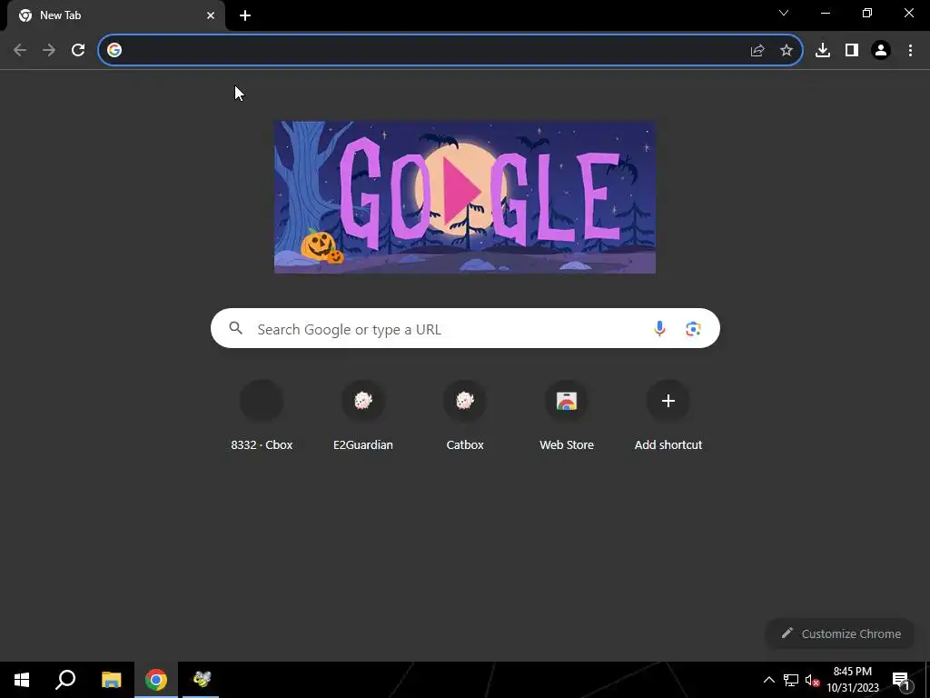Open the profile avatar menu
Viewport: 930px width, 698px height.
click(881, 51)
